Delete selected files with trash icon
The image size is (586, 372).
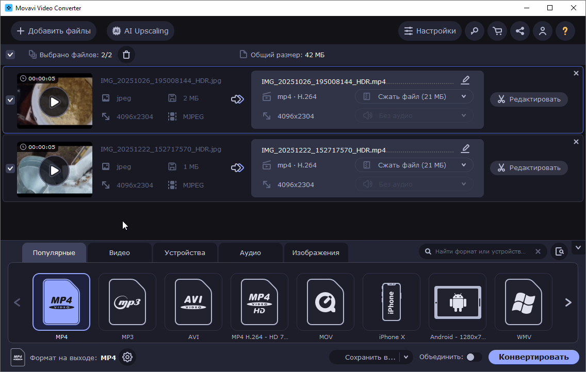click(x=126, y=55)
